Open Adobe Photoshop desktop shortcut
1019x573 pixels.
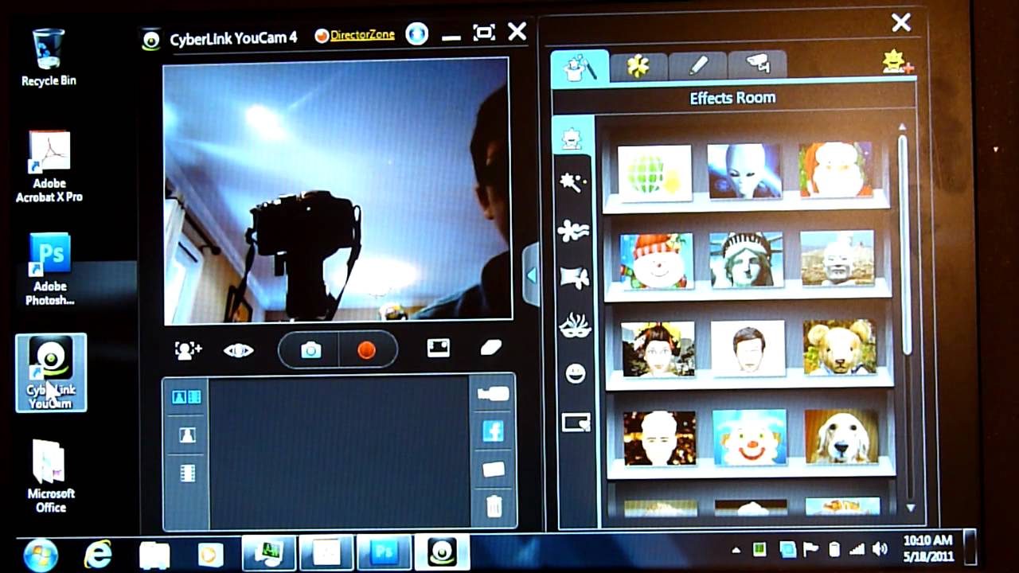coord(49,270)
